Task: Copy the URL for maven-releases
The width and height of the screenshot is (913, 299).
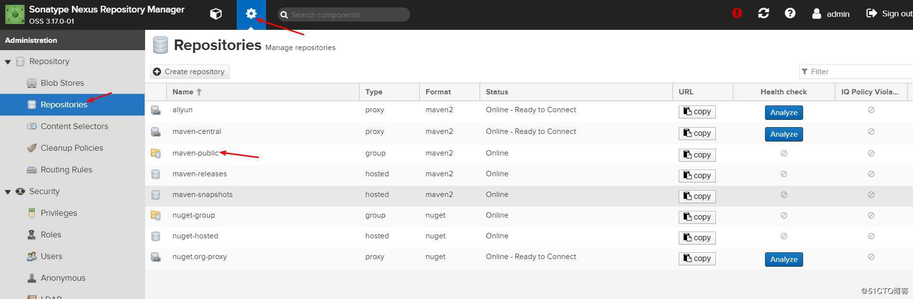Action: (697, 176)
